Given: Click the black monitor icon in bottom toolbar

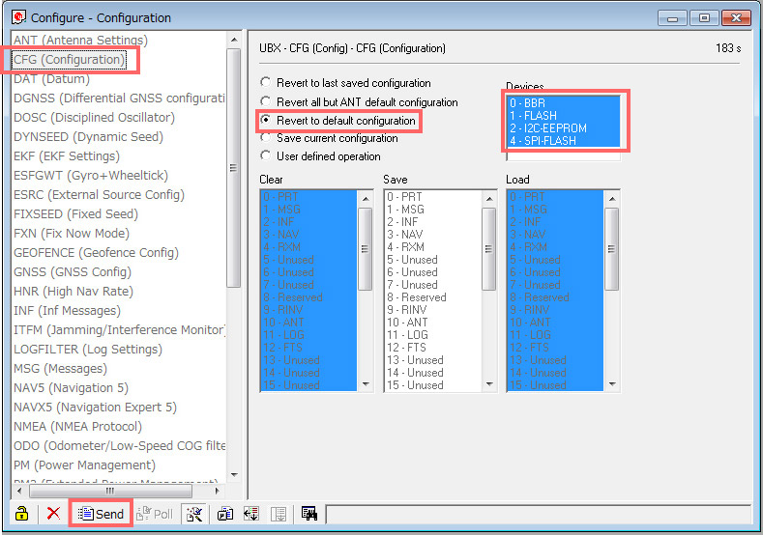Looking at the screenshot, I should click(309, 514).
